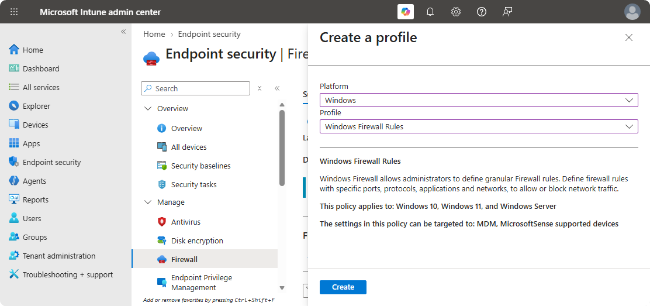This screenshot has height=306, width=650.
Task: Click the Users icon in sidebar
Action: point(14,218)
